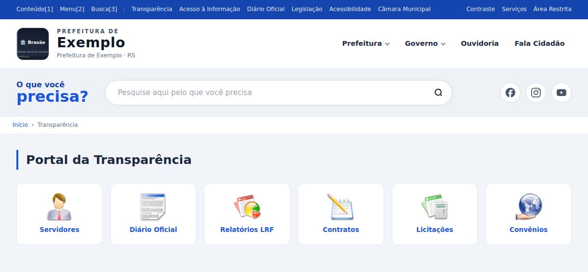Open the Ouvidoria menu item
Screen dimensions: 588x272
pyautogui.click(x=480, y=43)
